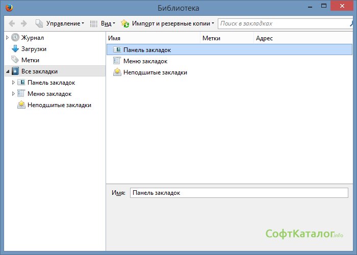Image resolution: width=357 pixels, height=255 pixels.
Task: Click the Forward arrow in the toolbar
Action: pos(23,23)
